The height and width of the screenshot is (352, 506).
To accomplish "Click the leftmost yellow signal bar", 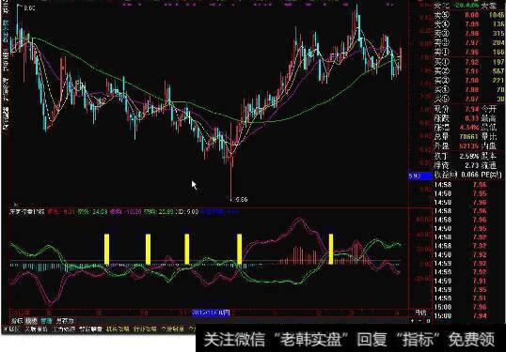I will [107, 250].
